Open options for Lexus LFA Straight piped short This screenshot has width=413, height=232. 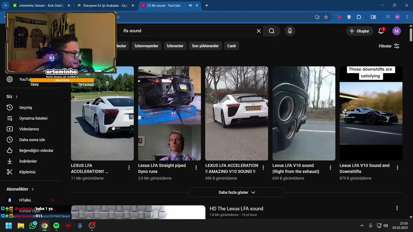196,168
